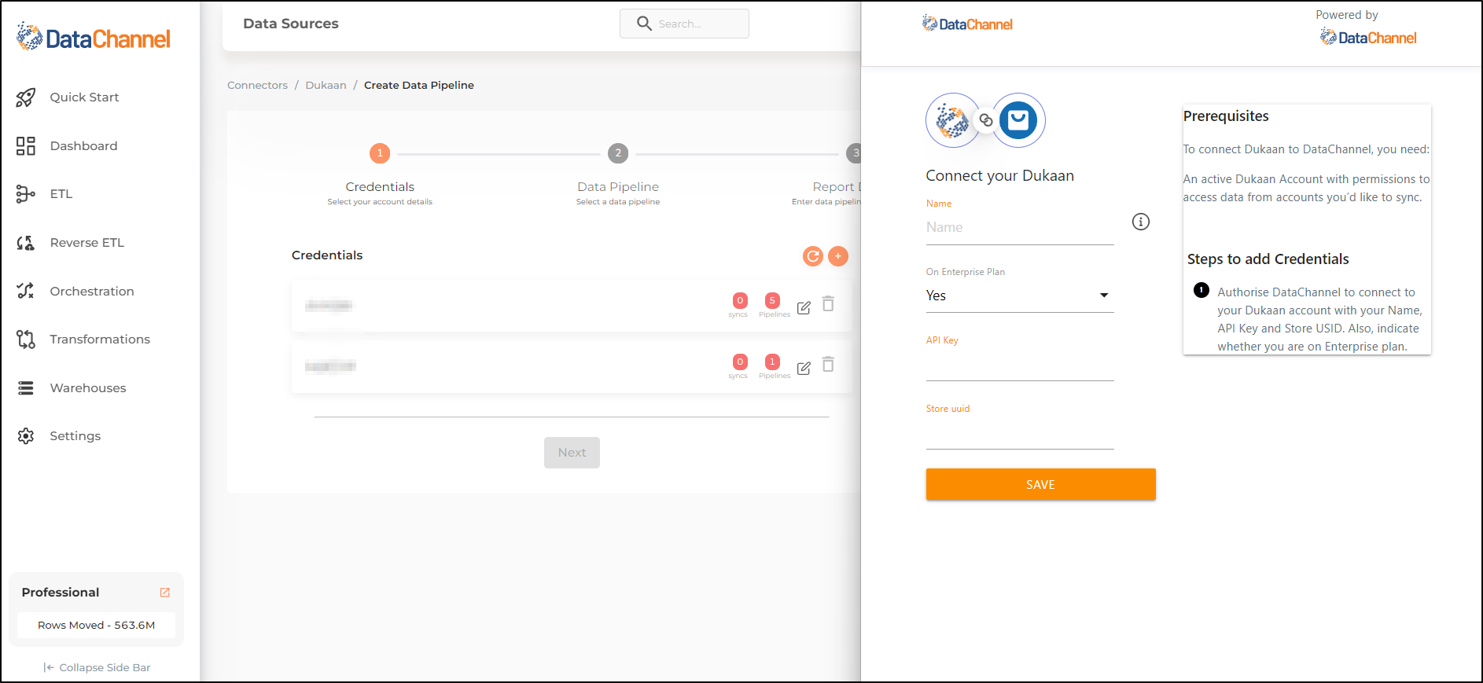This screenshot has height=683, width=1483.
Task: Select step 2 Data Pipeline circle
Action: click(618, 153)
